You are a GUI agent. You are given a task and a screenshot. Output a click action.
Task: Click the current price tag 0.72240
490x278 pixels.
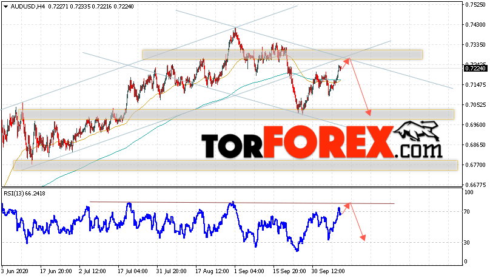[475, 69]
